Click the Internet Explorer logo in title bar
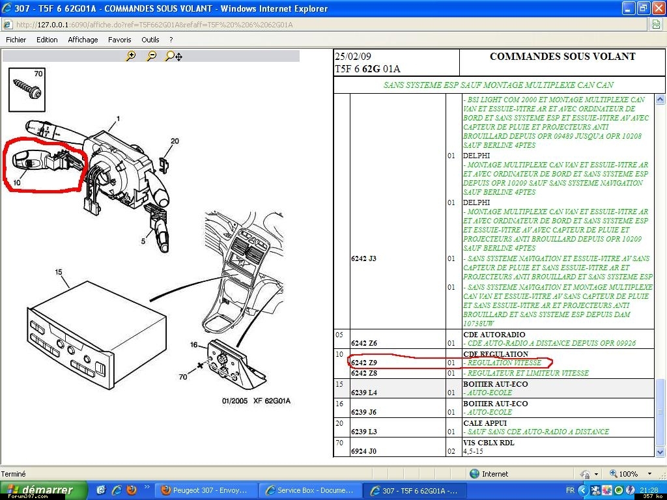 [7, 8]
